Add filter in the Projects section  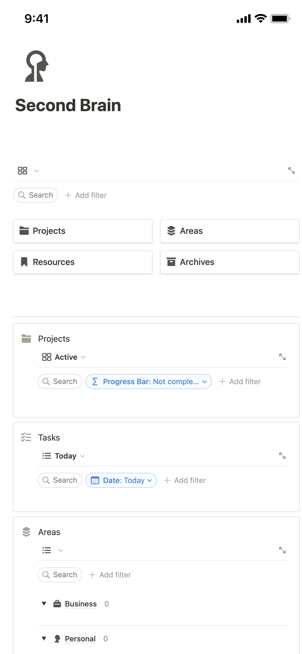240,381
